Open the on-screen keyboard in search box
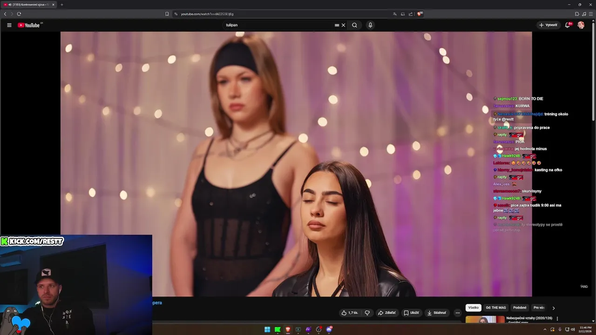The image size is (596, 335). tap(337, 25)
